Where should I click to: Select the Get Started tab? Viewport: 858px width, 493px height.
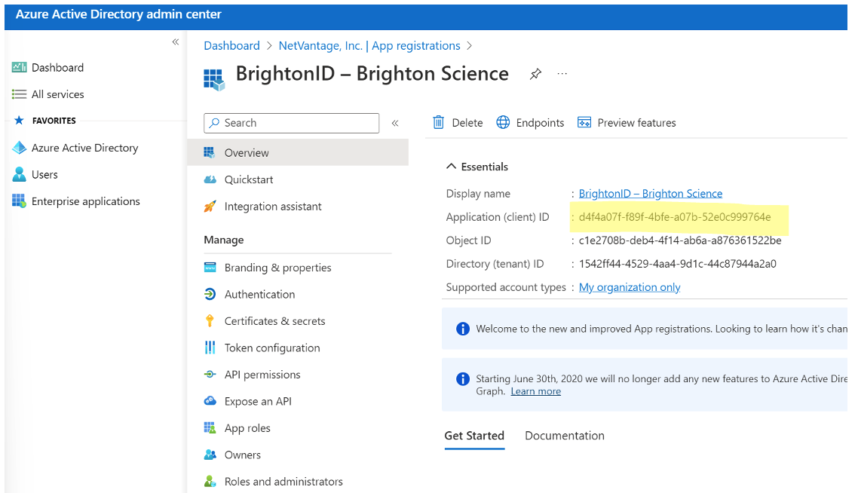point(474,436)
